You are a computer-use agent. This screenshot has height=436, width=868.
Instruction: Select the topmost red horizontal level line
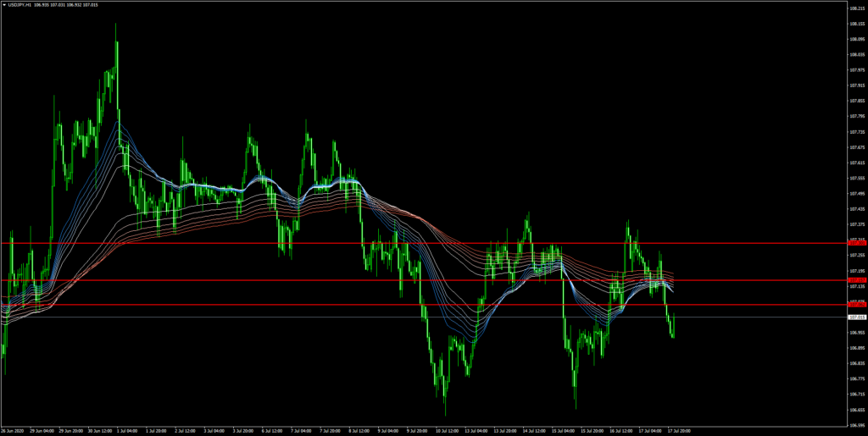click(424, 243)
